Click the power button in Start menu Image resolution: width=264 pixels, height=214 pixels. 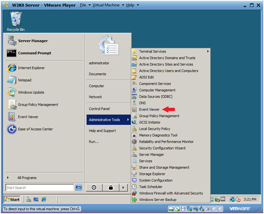[x=94, y=188]
